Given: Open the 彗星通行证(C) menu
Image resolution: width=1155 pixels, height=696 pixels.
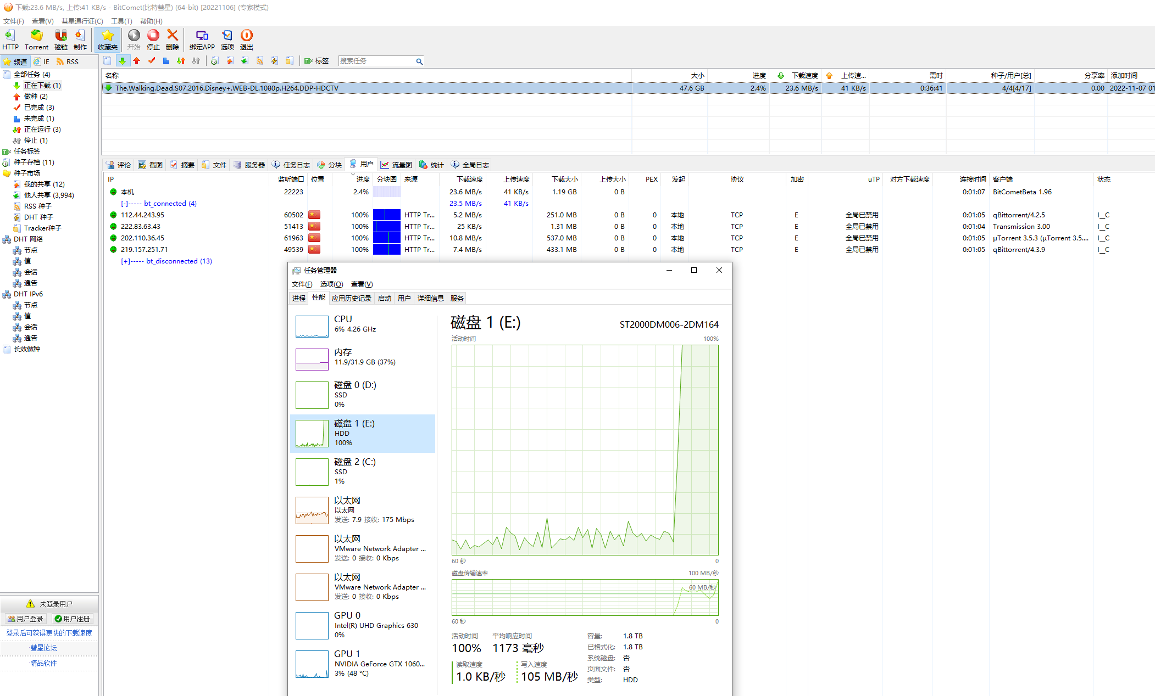Looking at the screenshot, I should point(82,21).
